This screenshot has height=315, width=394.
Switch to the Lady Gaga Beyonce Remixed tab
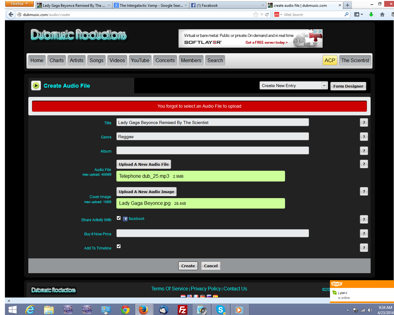[x=73, y=5]
